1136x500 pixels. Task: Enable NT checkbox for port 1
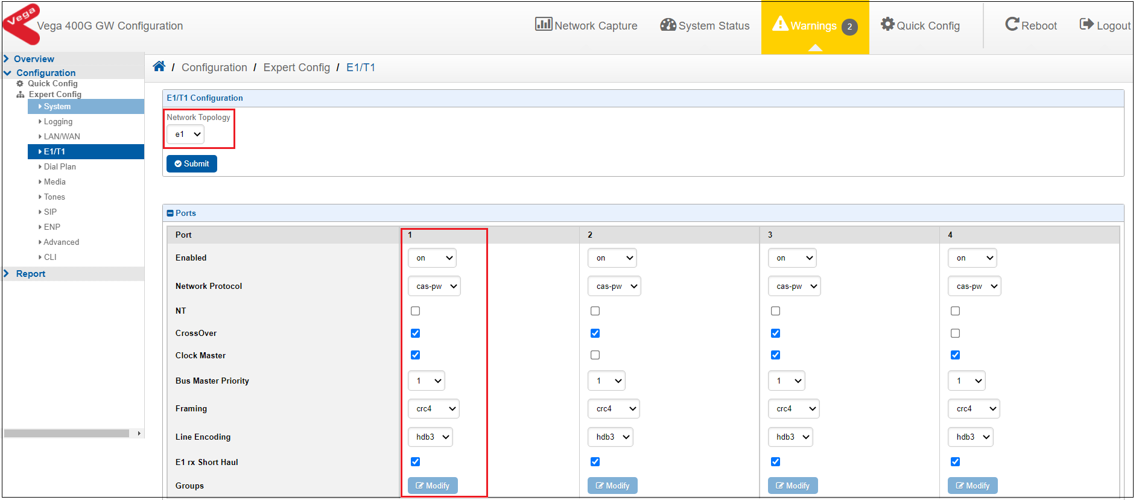(x=415, y=311)
